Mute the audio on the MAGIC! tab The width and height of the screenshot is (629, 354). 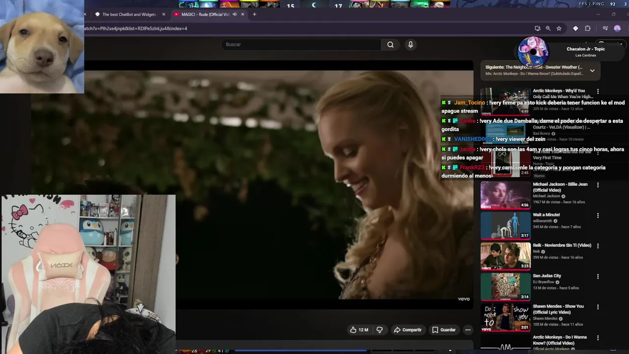coord(234,14)
